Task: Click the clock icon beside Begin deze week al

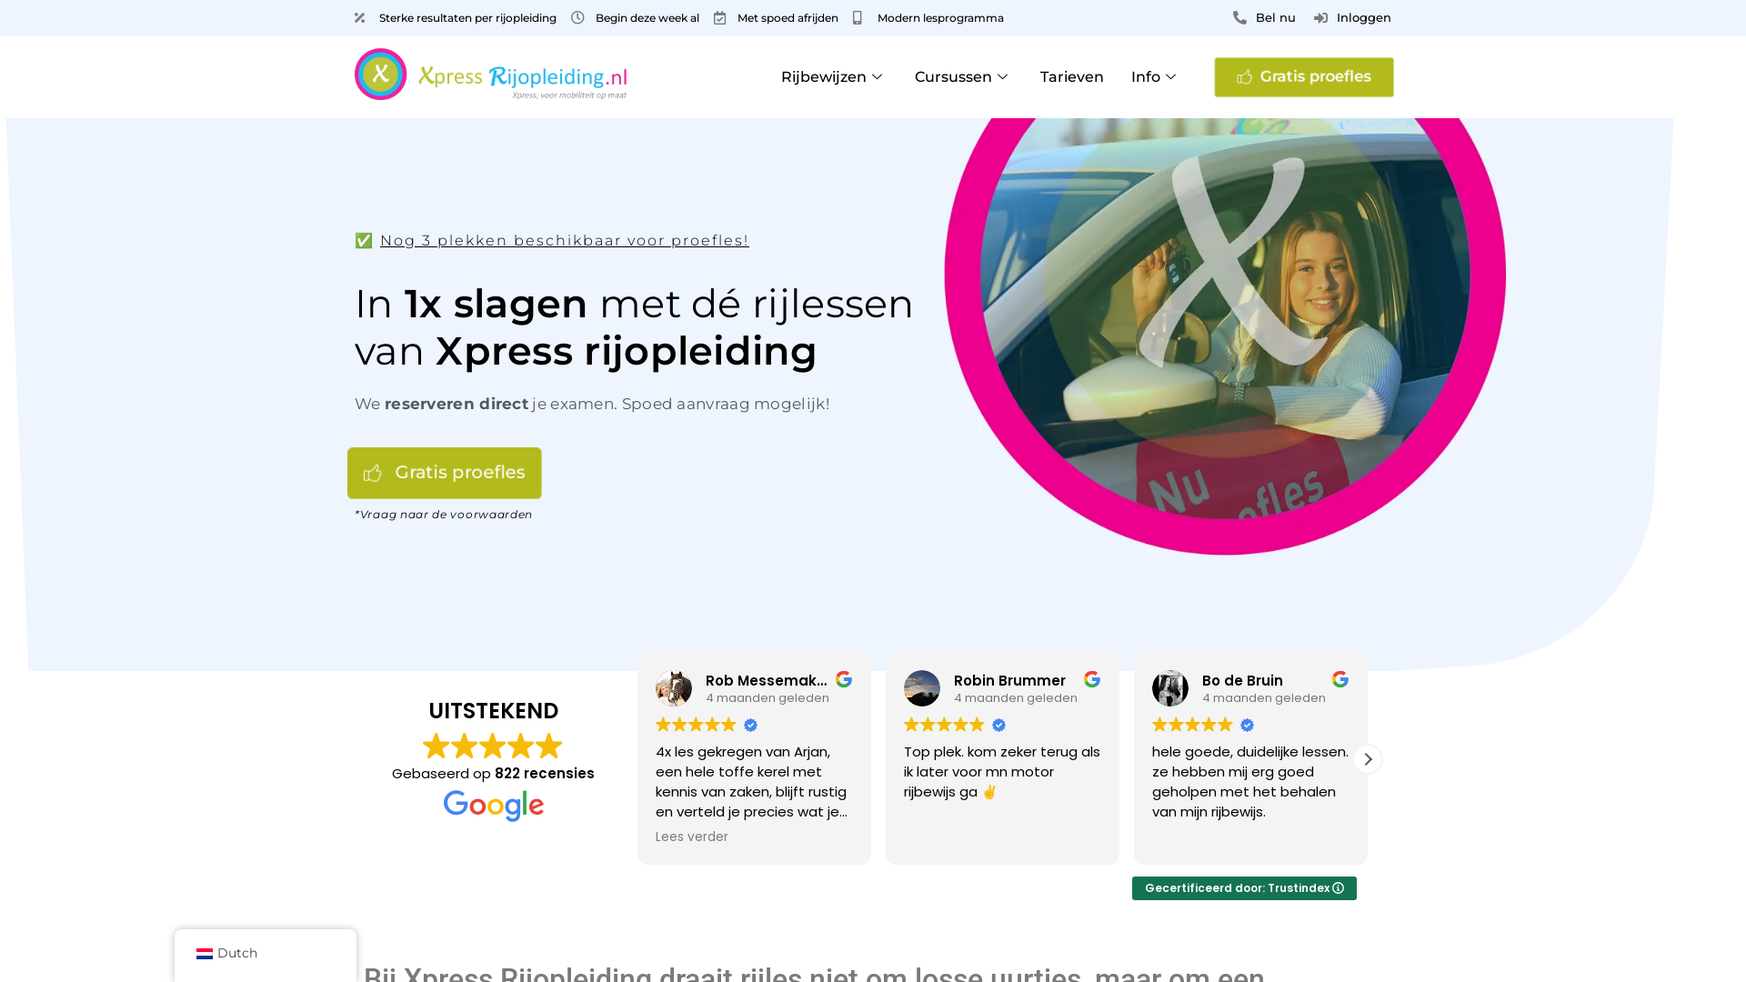Action: 577,18
